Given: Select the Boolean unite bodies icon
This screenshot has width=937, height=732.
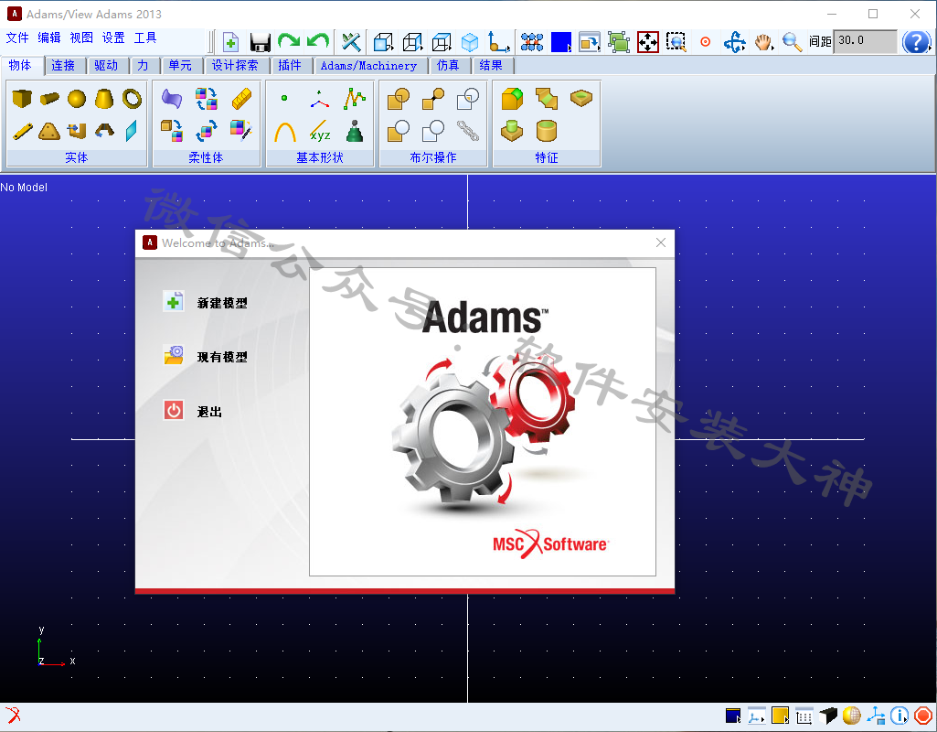Looking at the screenshot, I should pos(399,99).
